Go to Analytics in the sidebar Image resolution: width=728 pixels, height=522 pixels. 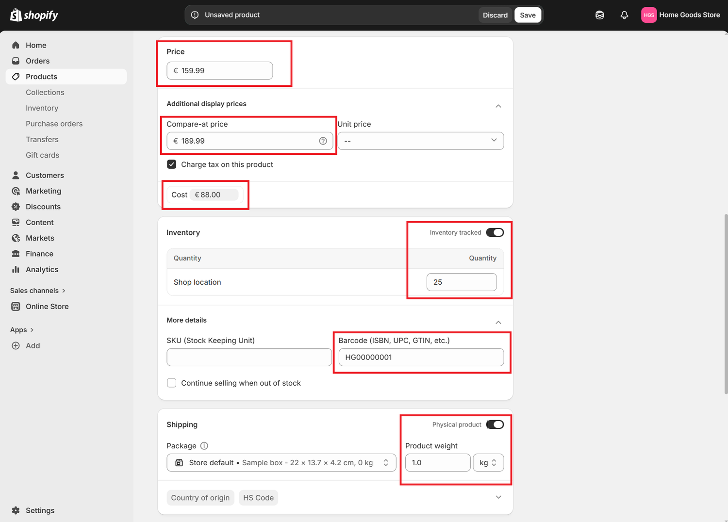pyautogui.click(x=42, y=269)
